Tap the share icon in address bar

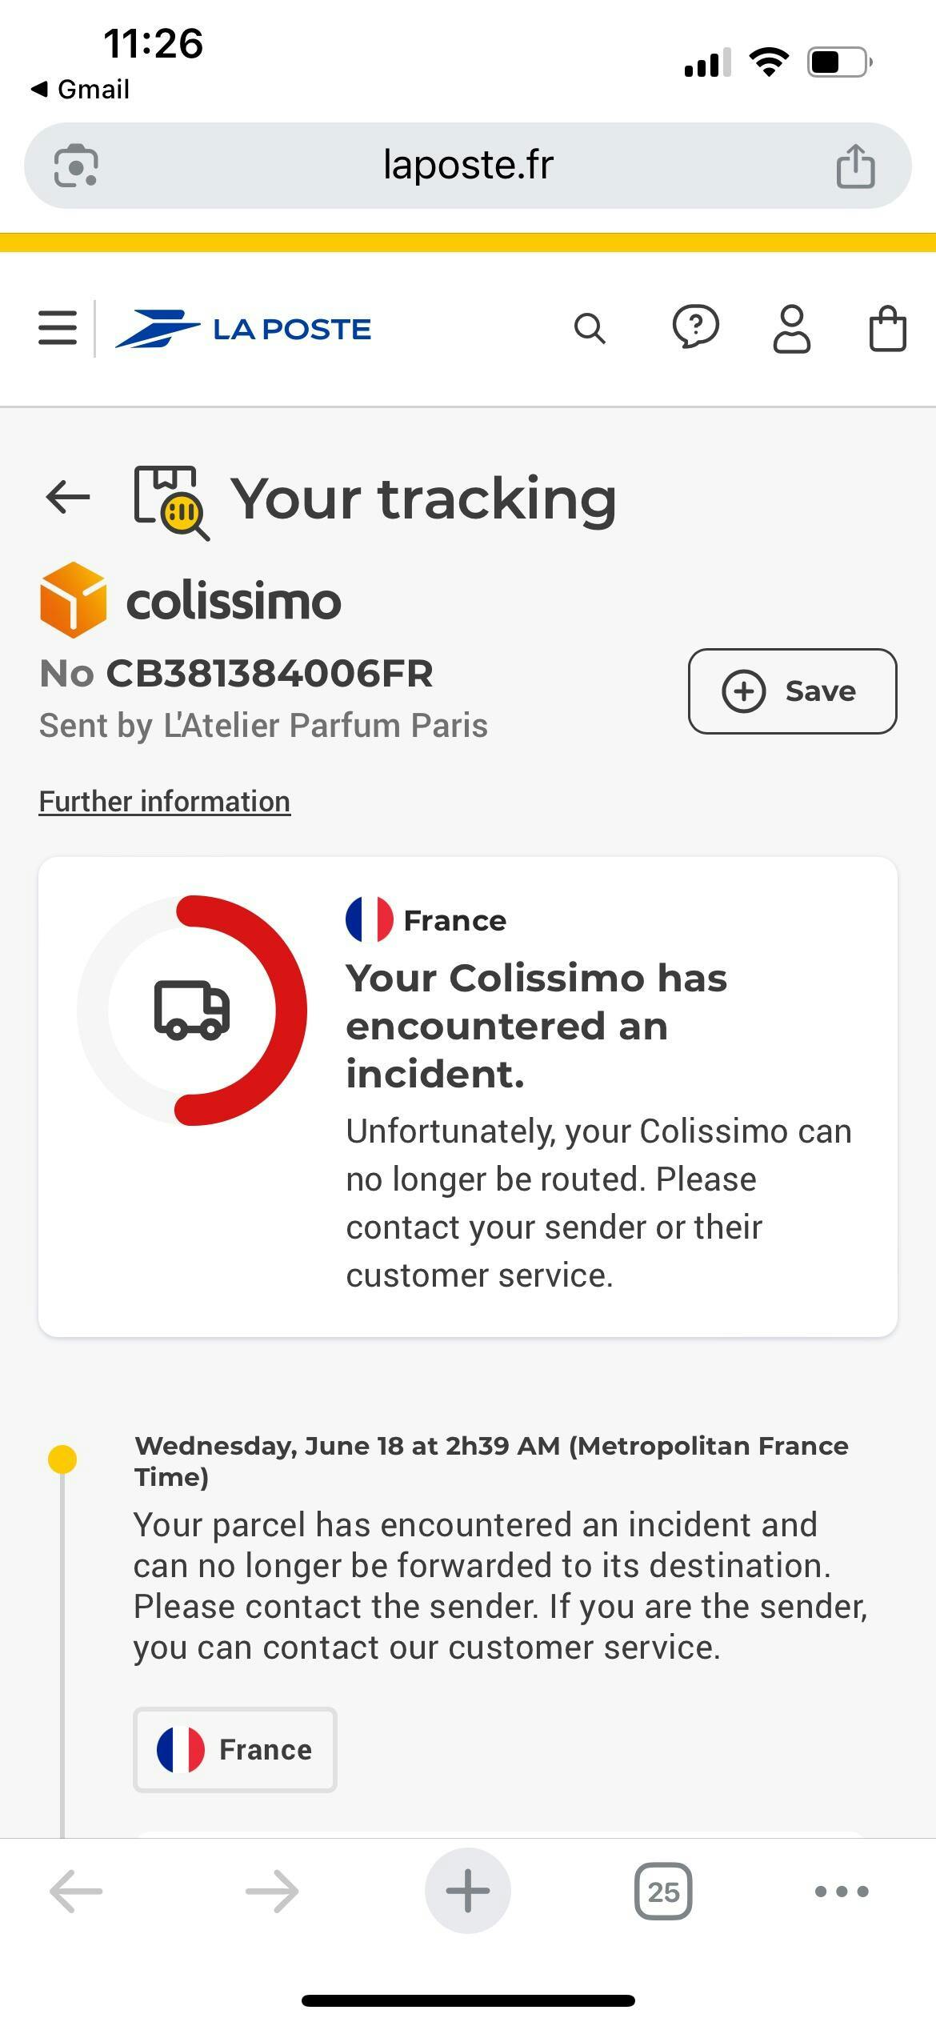(x=856, y=166)
